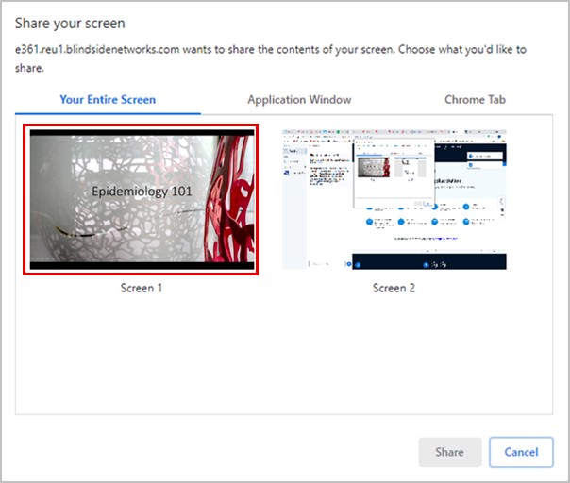Pick the Screen 2 preview thumbnail
570x483 pixels.
394,199
